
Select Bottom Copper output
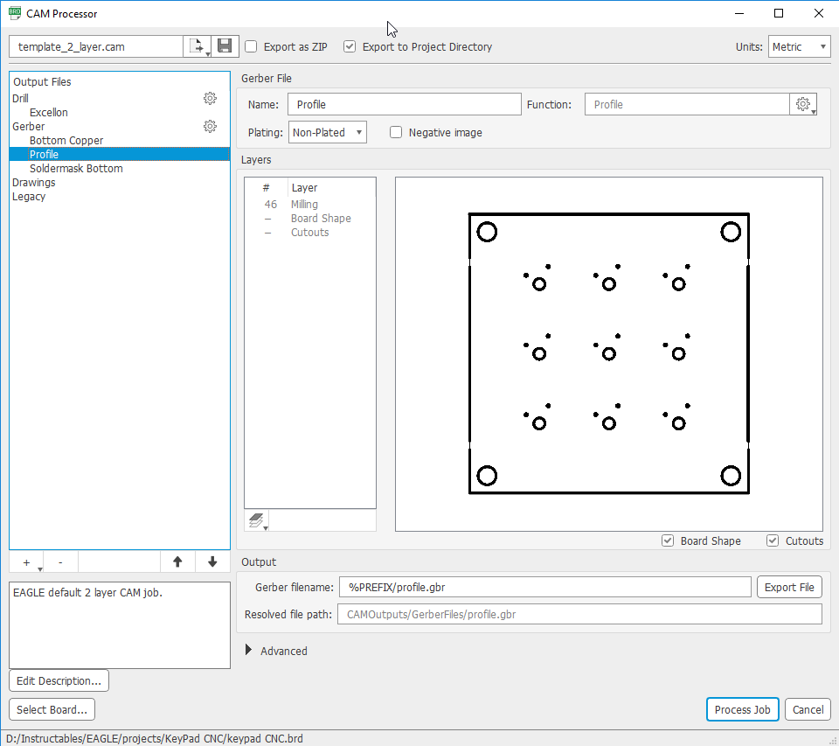coord(66,140)
